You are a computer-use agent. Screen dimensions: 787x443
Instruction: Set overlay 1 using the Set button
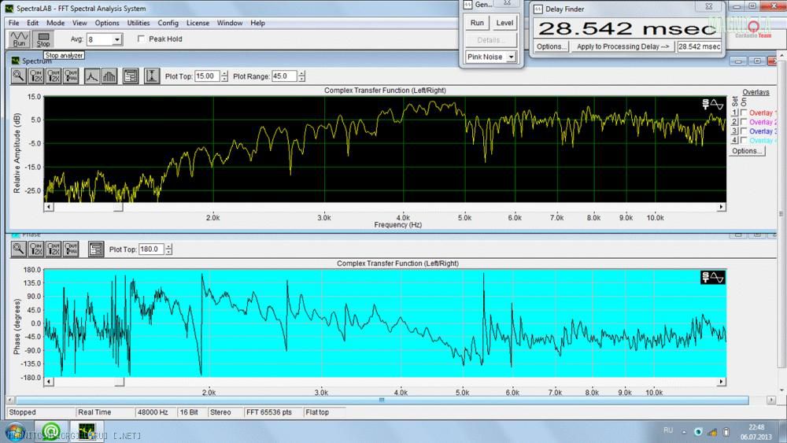[x=735, y=113]
